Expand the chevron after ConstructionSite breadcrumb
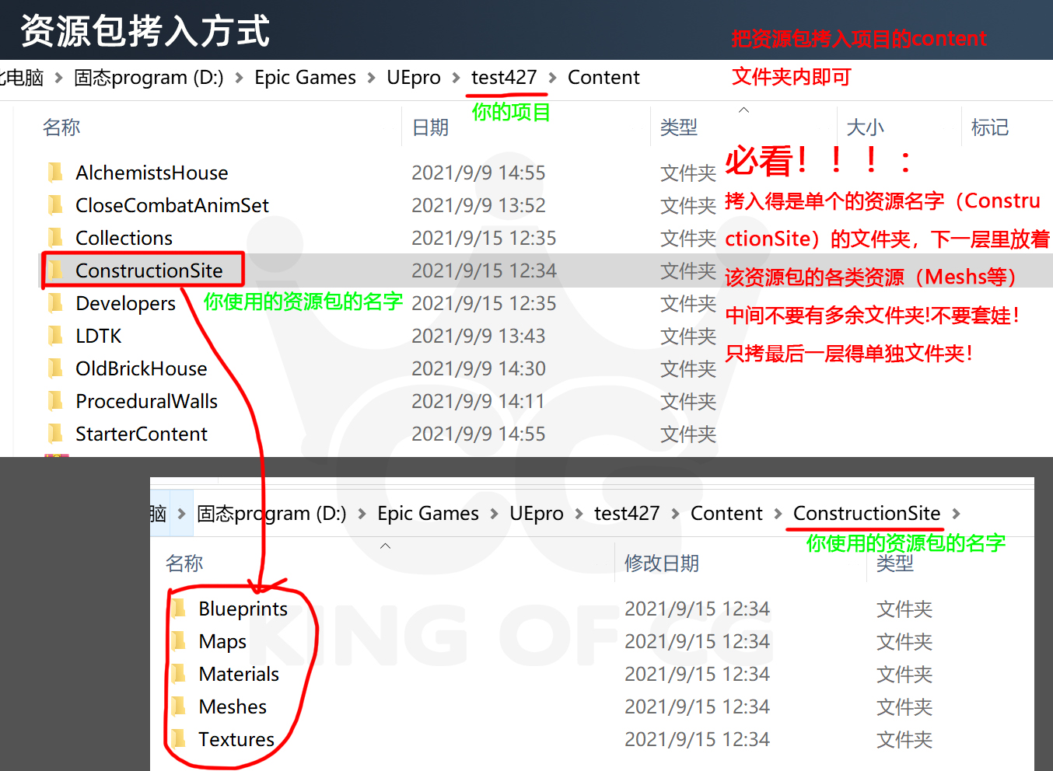This screenshot has height=771, width=1053. tap(956, 513)
